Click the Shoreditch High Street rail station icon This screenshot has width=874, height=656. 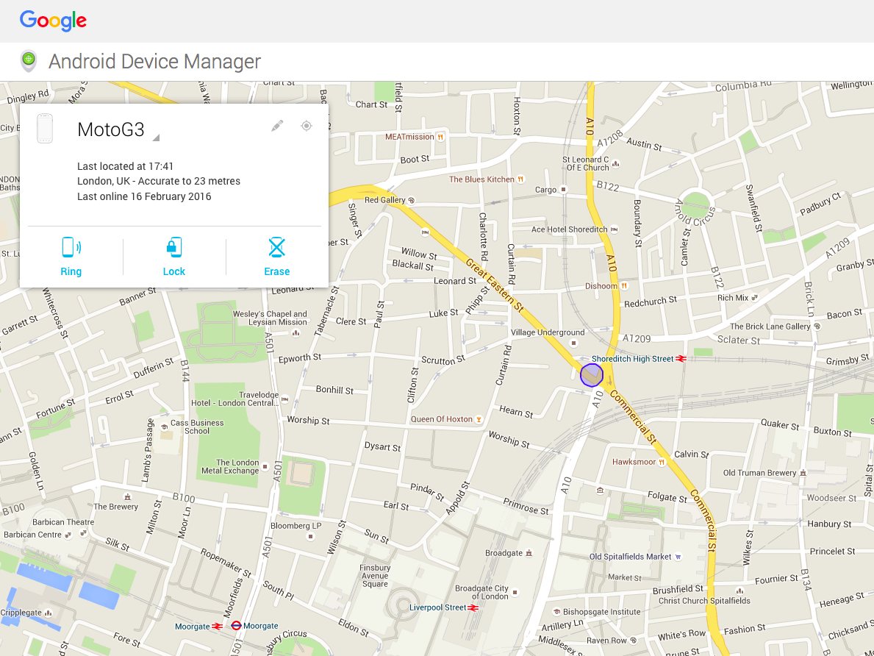[681, 359]
